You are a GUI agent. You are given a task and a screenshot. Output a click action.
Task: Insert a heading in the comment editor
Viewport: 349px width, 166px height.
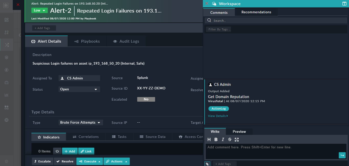[x=209, y=139]
